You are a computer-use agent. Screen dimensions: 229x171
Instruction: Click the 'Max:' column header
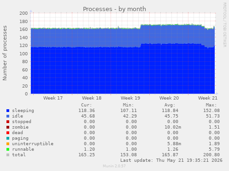(x=211, y=105)
